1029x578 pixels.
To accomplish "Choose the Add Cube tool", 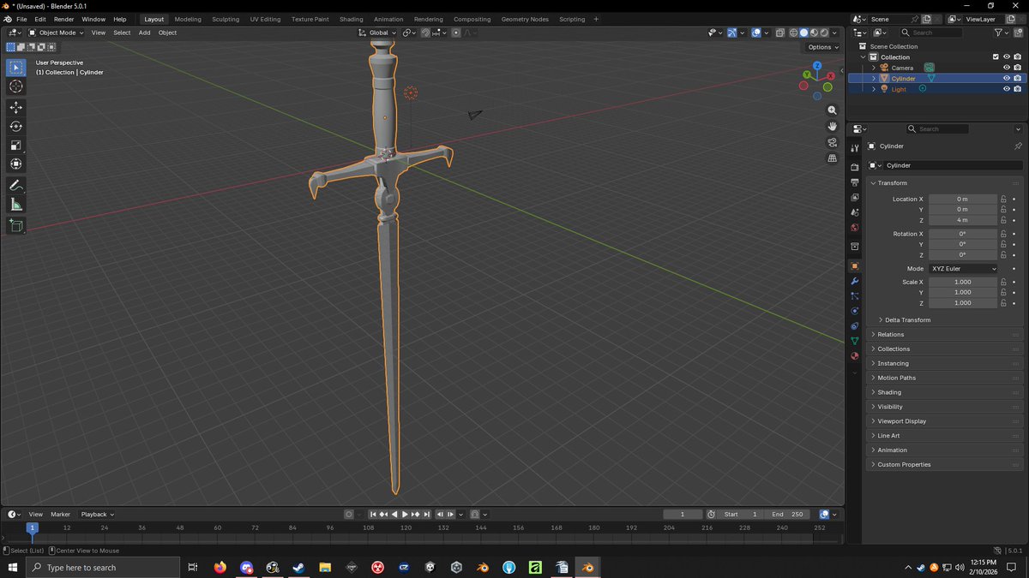I will coord(15,226).
